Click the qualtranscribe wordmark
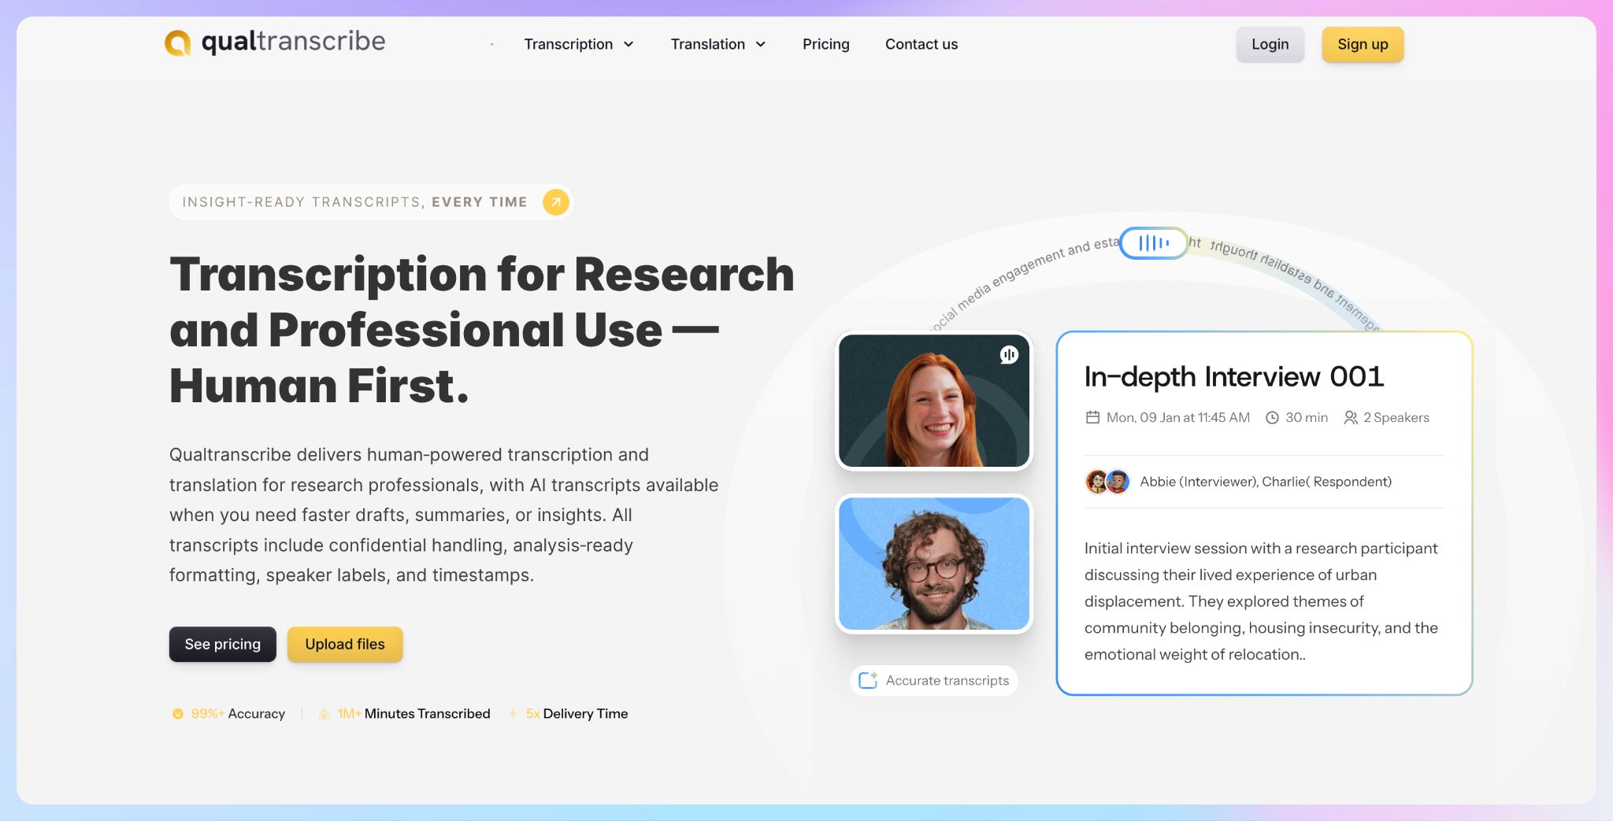Screen dimensions: 1613x821 (x=293, y=42)
